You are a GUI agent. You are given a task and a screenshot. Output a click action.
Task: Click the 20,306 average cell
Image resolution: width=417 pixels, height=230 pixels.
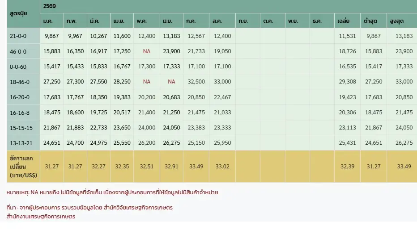347,113
